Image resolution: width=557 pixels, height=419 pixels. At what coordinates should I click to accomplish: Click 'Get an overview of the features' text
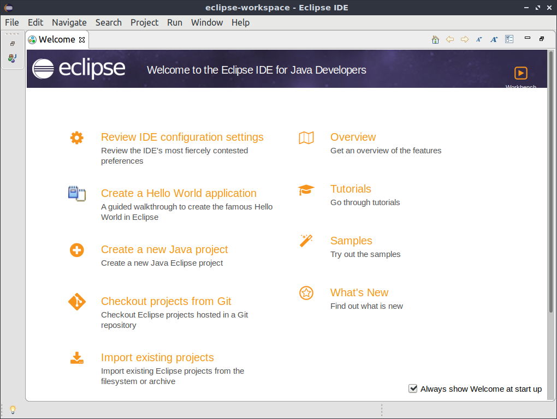386,151
